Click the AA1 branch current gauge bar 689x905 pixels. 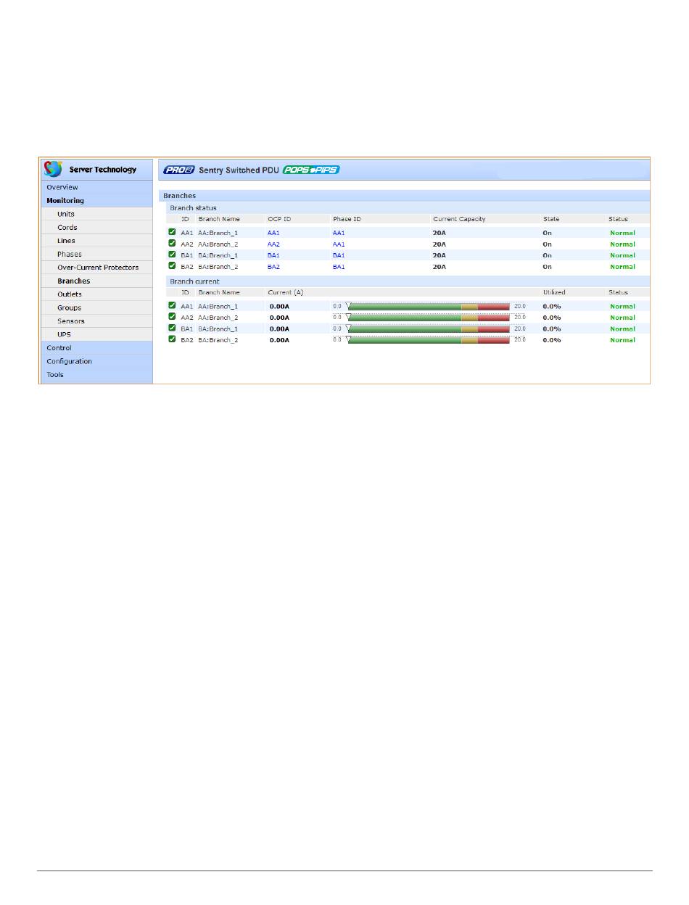[x=428, y=306]
